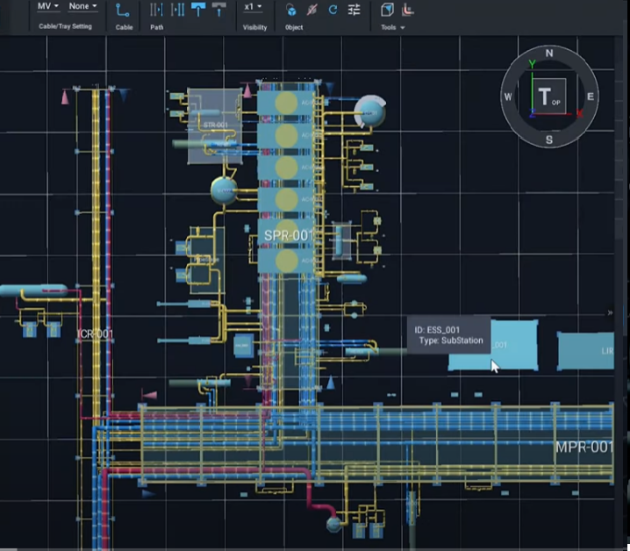
Task: Click the E direction on the compass
Action: tap(591, 97)
